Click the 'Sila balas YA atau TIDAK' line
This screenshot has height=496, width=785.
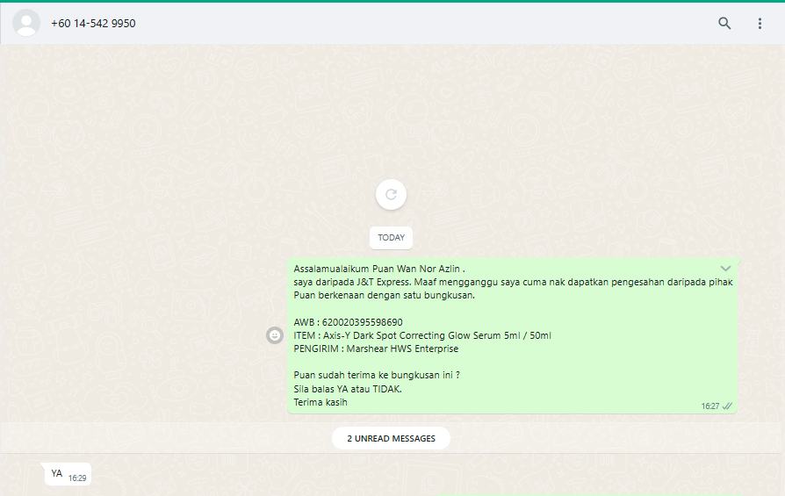click(x=348, y=389)
